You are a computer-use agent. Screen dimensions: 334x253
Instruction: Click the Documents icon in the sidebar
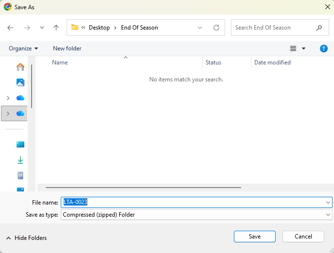(20, 175)
